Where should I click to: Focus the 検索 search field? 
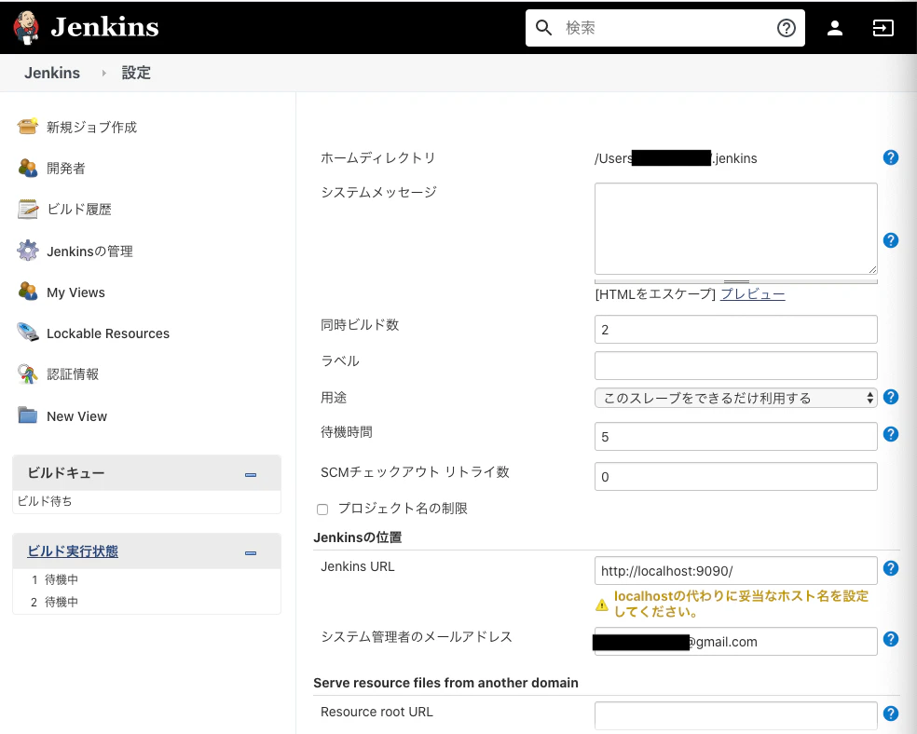coord(665,27)
